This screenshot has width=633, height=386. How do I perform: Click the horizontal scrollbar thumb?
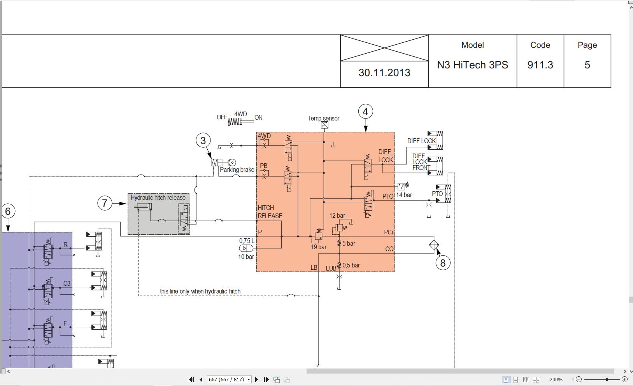pyautogui.click(x=460, y=371)
